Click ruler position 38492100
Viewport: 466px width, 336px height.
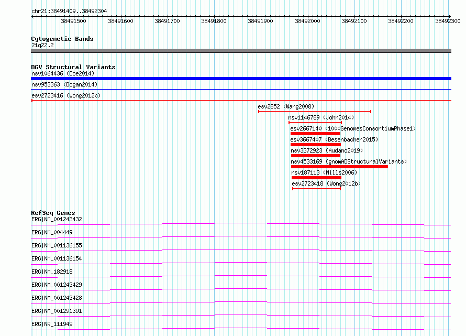(354, 21)
